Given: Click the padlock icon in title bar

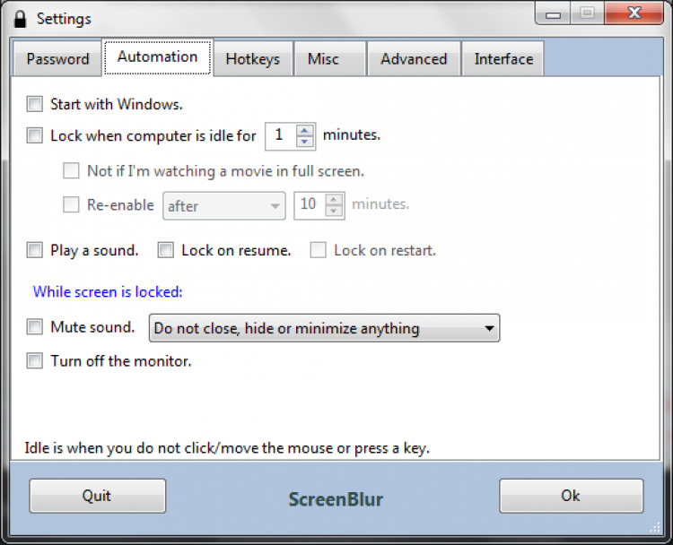Looking at the screenshot, I should coord(20,18).
